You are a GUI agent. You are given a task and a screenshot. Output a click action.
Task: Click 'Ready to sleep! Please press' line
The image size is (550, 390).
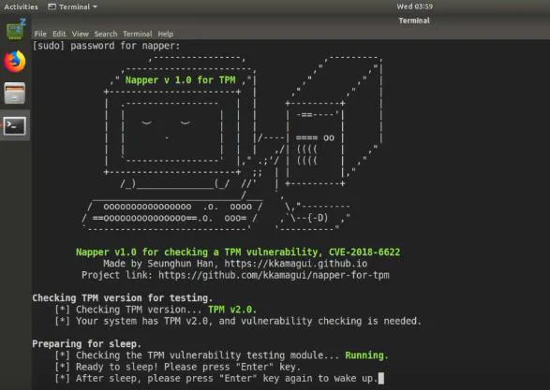tap(177, 367)
